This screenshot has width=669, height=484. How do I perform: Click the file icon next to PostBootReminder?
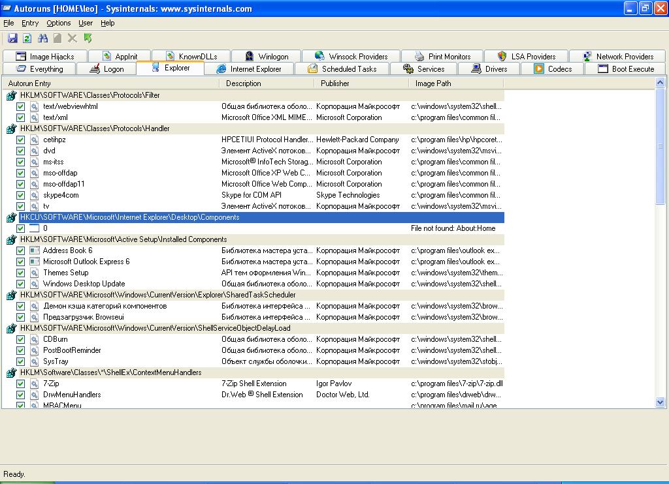[x=35, y=350]
